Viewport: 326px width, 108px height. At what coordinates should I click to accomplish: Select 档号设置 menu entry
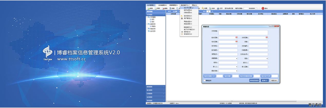[189, 10]
